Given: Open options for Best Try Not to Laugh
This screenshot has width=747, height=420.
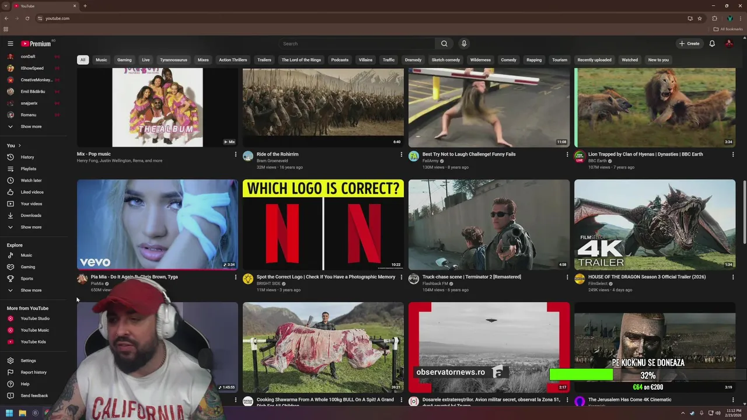Looking at the screenshot, I should [567, 155].
